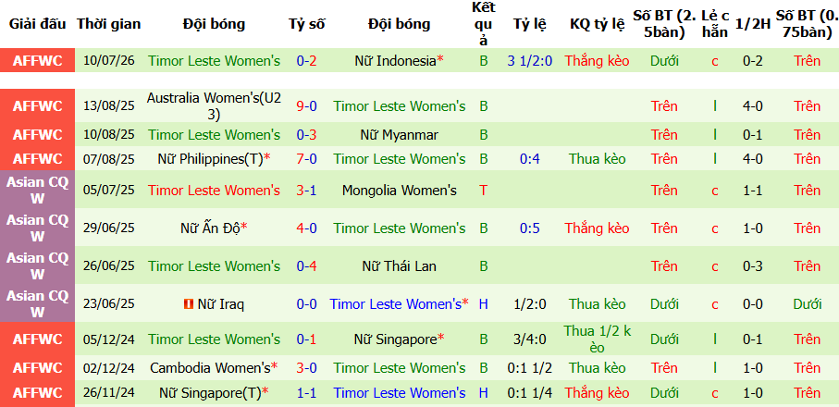Screen dimensions: 839x407
Task: Click Nữ Singapore(T) on 26/11/24 row
Action: (210, 393)
